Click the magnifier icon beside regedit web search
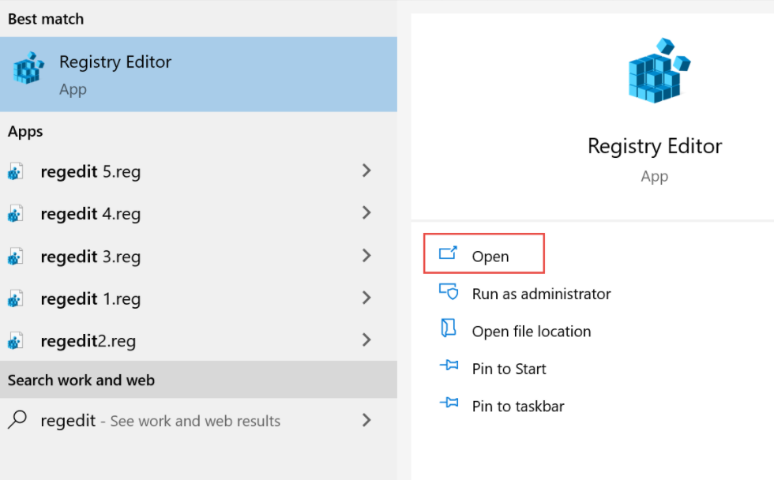The height and width of the screenshot is (480, 774). tap(17, 420)
